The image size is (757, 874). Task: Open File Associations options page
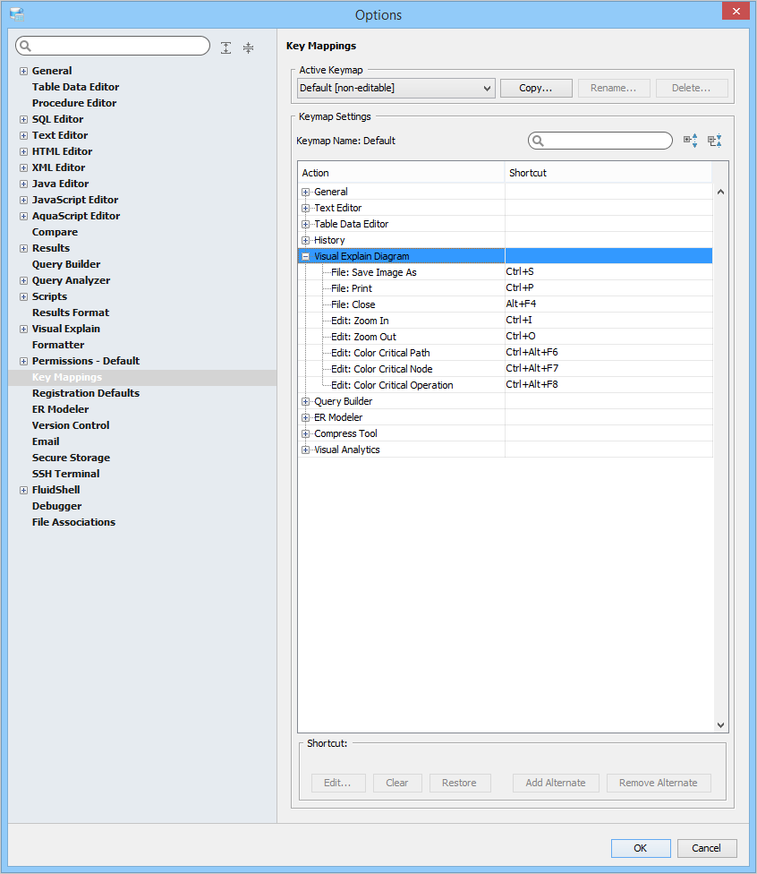tap(73, 522)
